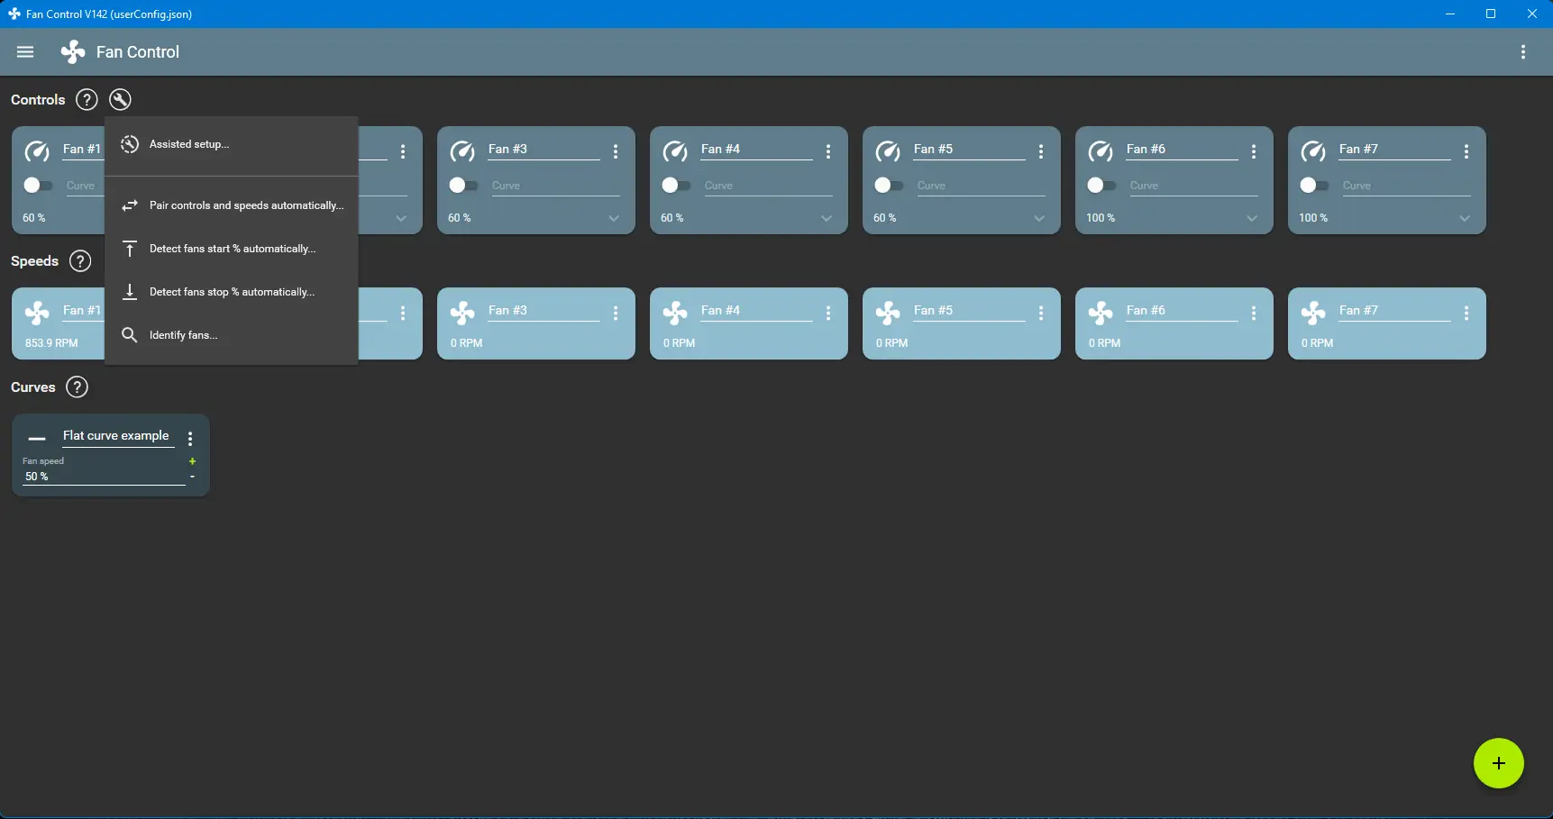This screenshot has height=819, width=1553.
Task: Open the three-dot menu on Fan #7 control card
Action: [1466, 151]
